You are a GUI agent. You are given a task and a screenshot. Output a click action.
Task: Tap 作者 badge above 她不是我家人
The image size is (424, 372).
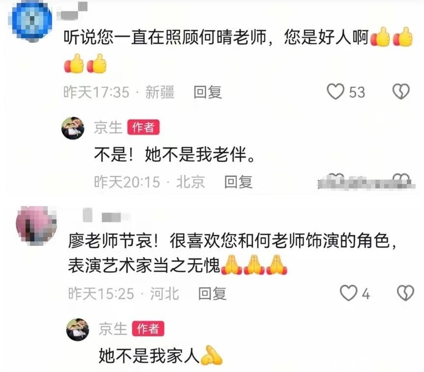[148, 328]
